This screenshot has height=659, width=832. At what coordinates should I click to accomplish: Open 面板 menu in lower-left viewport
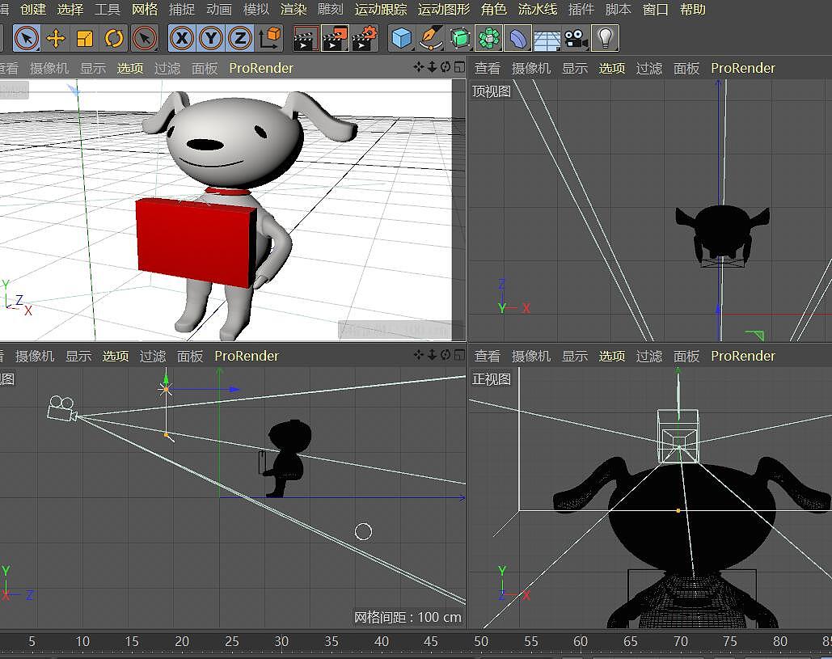189,356
